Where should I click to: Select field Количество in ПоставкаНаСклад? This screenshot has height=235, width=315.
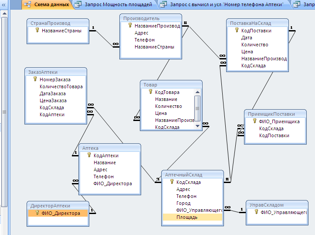click(x=255, y=45)
